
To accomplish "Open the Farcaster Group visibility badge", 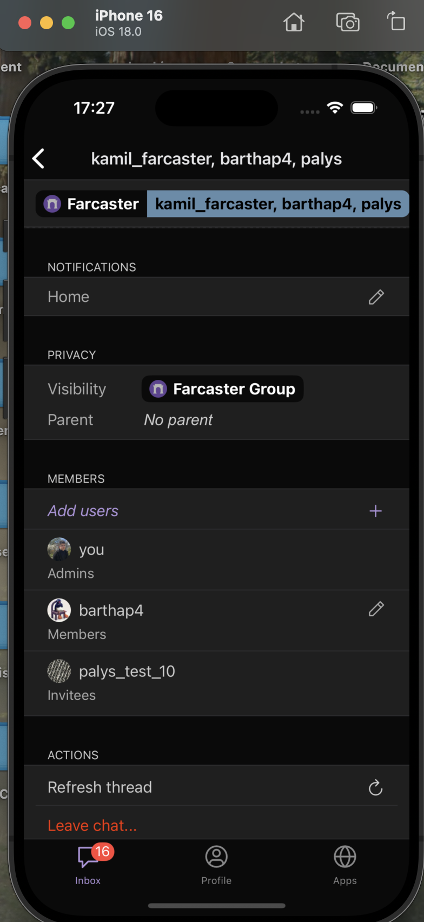I will (x=222, y=389).
